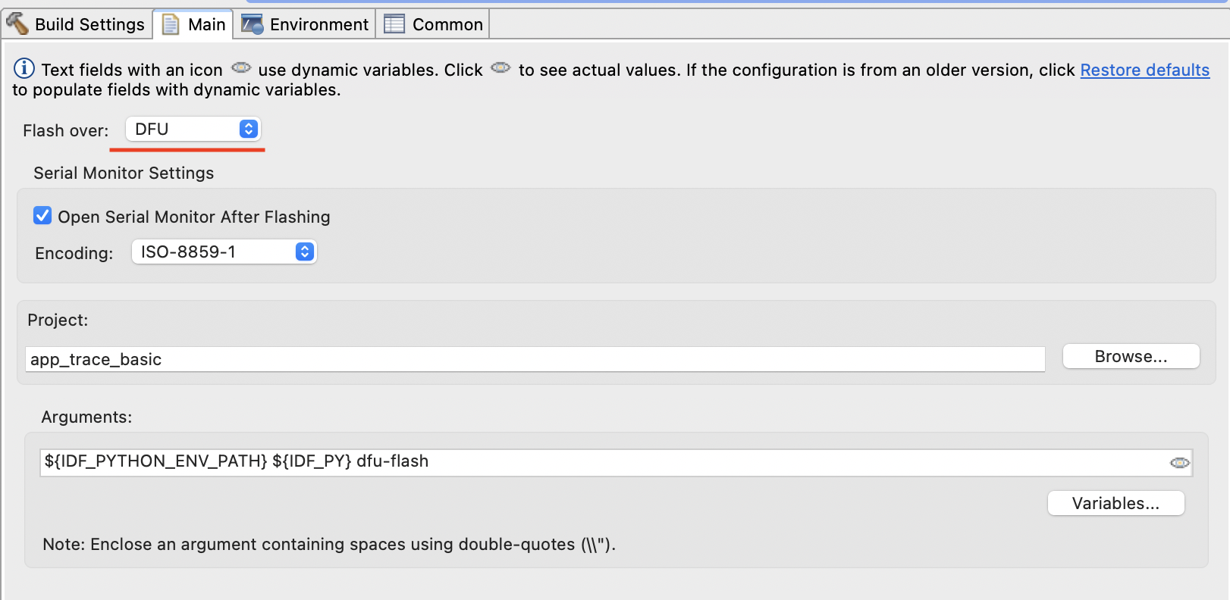This screenshot has width=1230, height=600.
Task: Switch to the Build Settings tab
Action: pyautogui.click(x=89, y=25)
